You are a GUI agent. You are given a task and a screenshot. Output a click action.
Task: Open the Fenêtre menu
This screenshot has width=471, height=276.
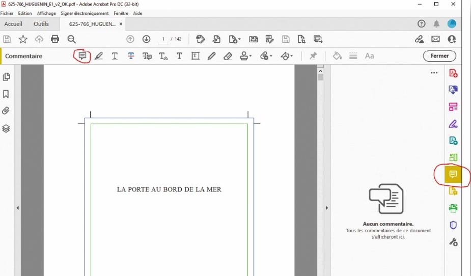(x=121, y=13)
